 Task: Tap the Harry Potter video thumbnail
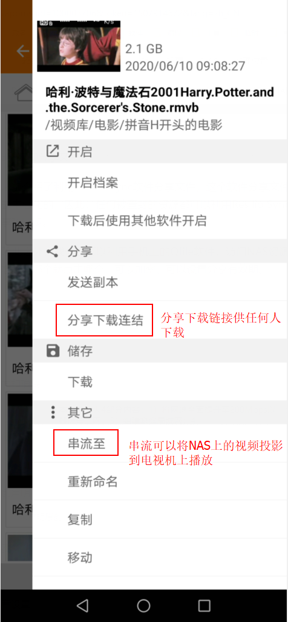[x=79, y=46]
